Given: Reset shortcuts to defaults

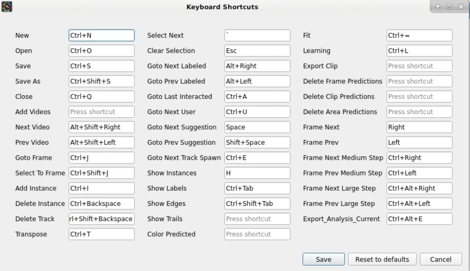Looking at the screenshot, I should 382,259.
